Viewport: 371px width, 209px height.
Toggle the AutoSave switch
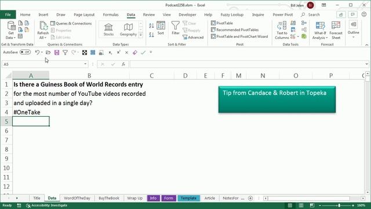coord(25,52)
